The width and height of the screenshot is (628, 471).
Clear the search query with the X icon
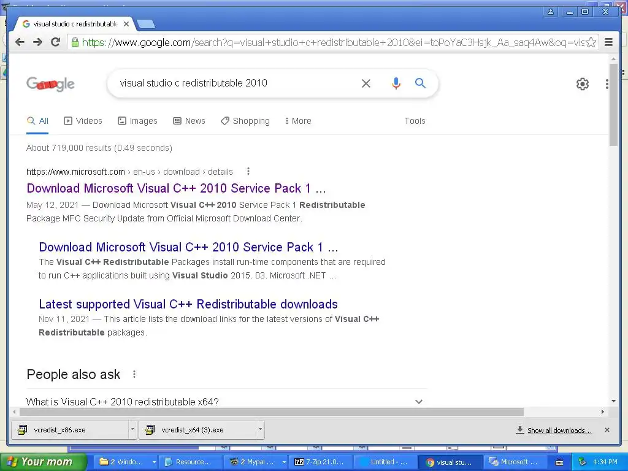[366, 83]
